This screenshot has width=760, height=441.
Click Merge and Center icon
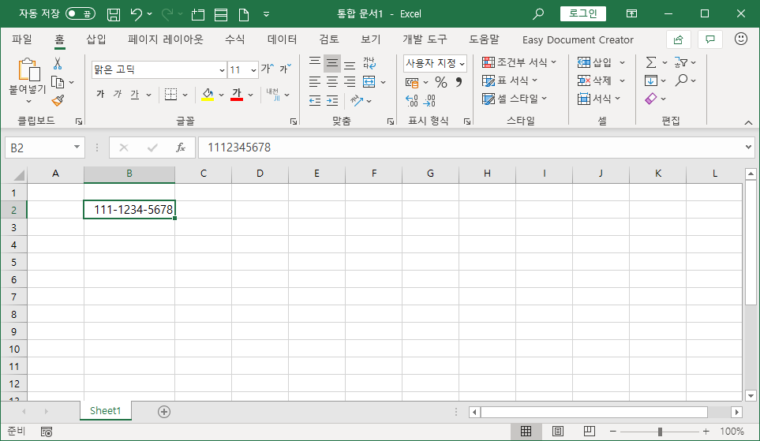pos(369,81)
